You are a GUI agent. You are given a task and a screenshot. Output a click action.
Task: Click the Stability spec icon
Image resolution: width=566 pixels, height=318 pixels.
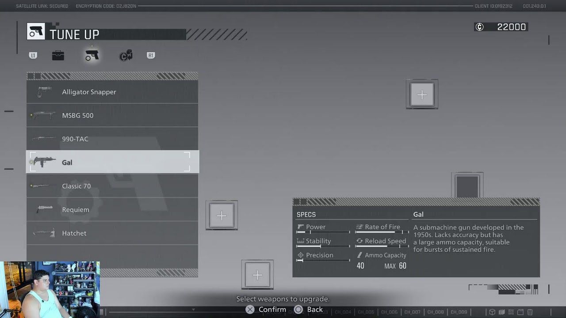point(301,241)
